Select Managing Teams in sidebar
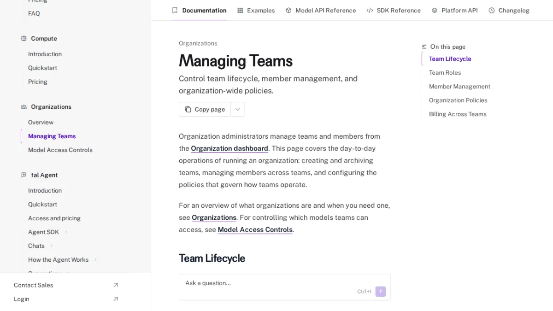 click(52, 136)
